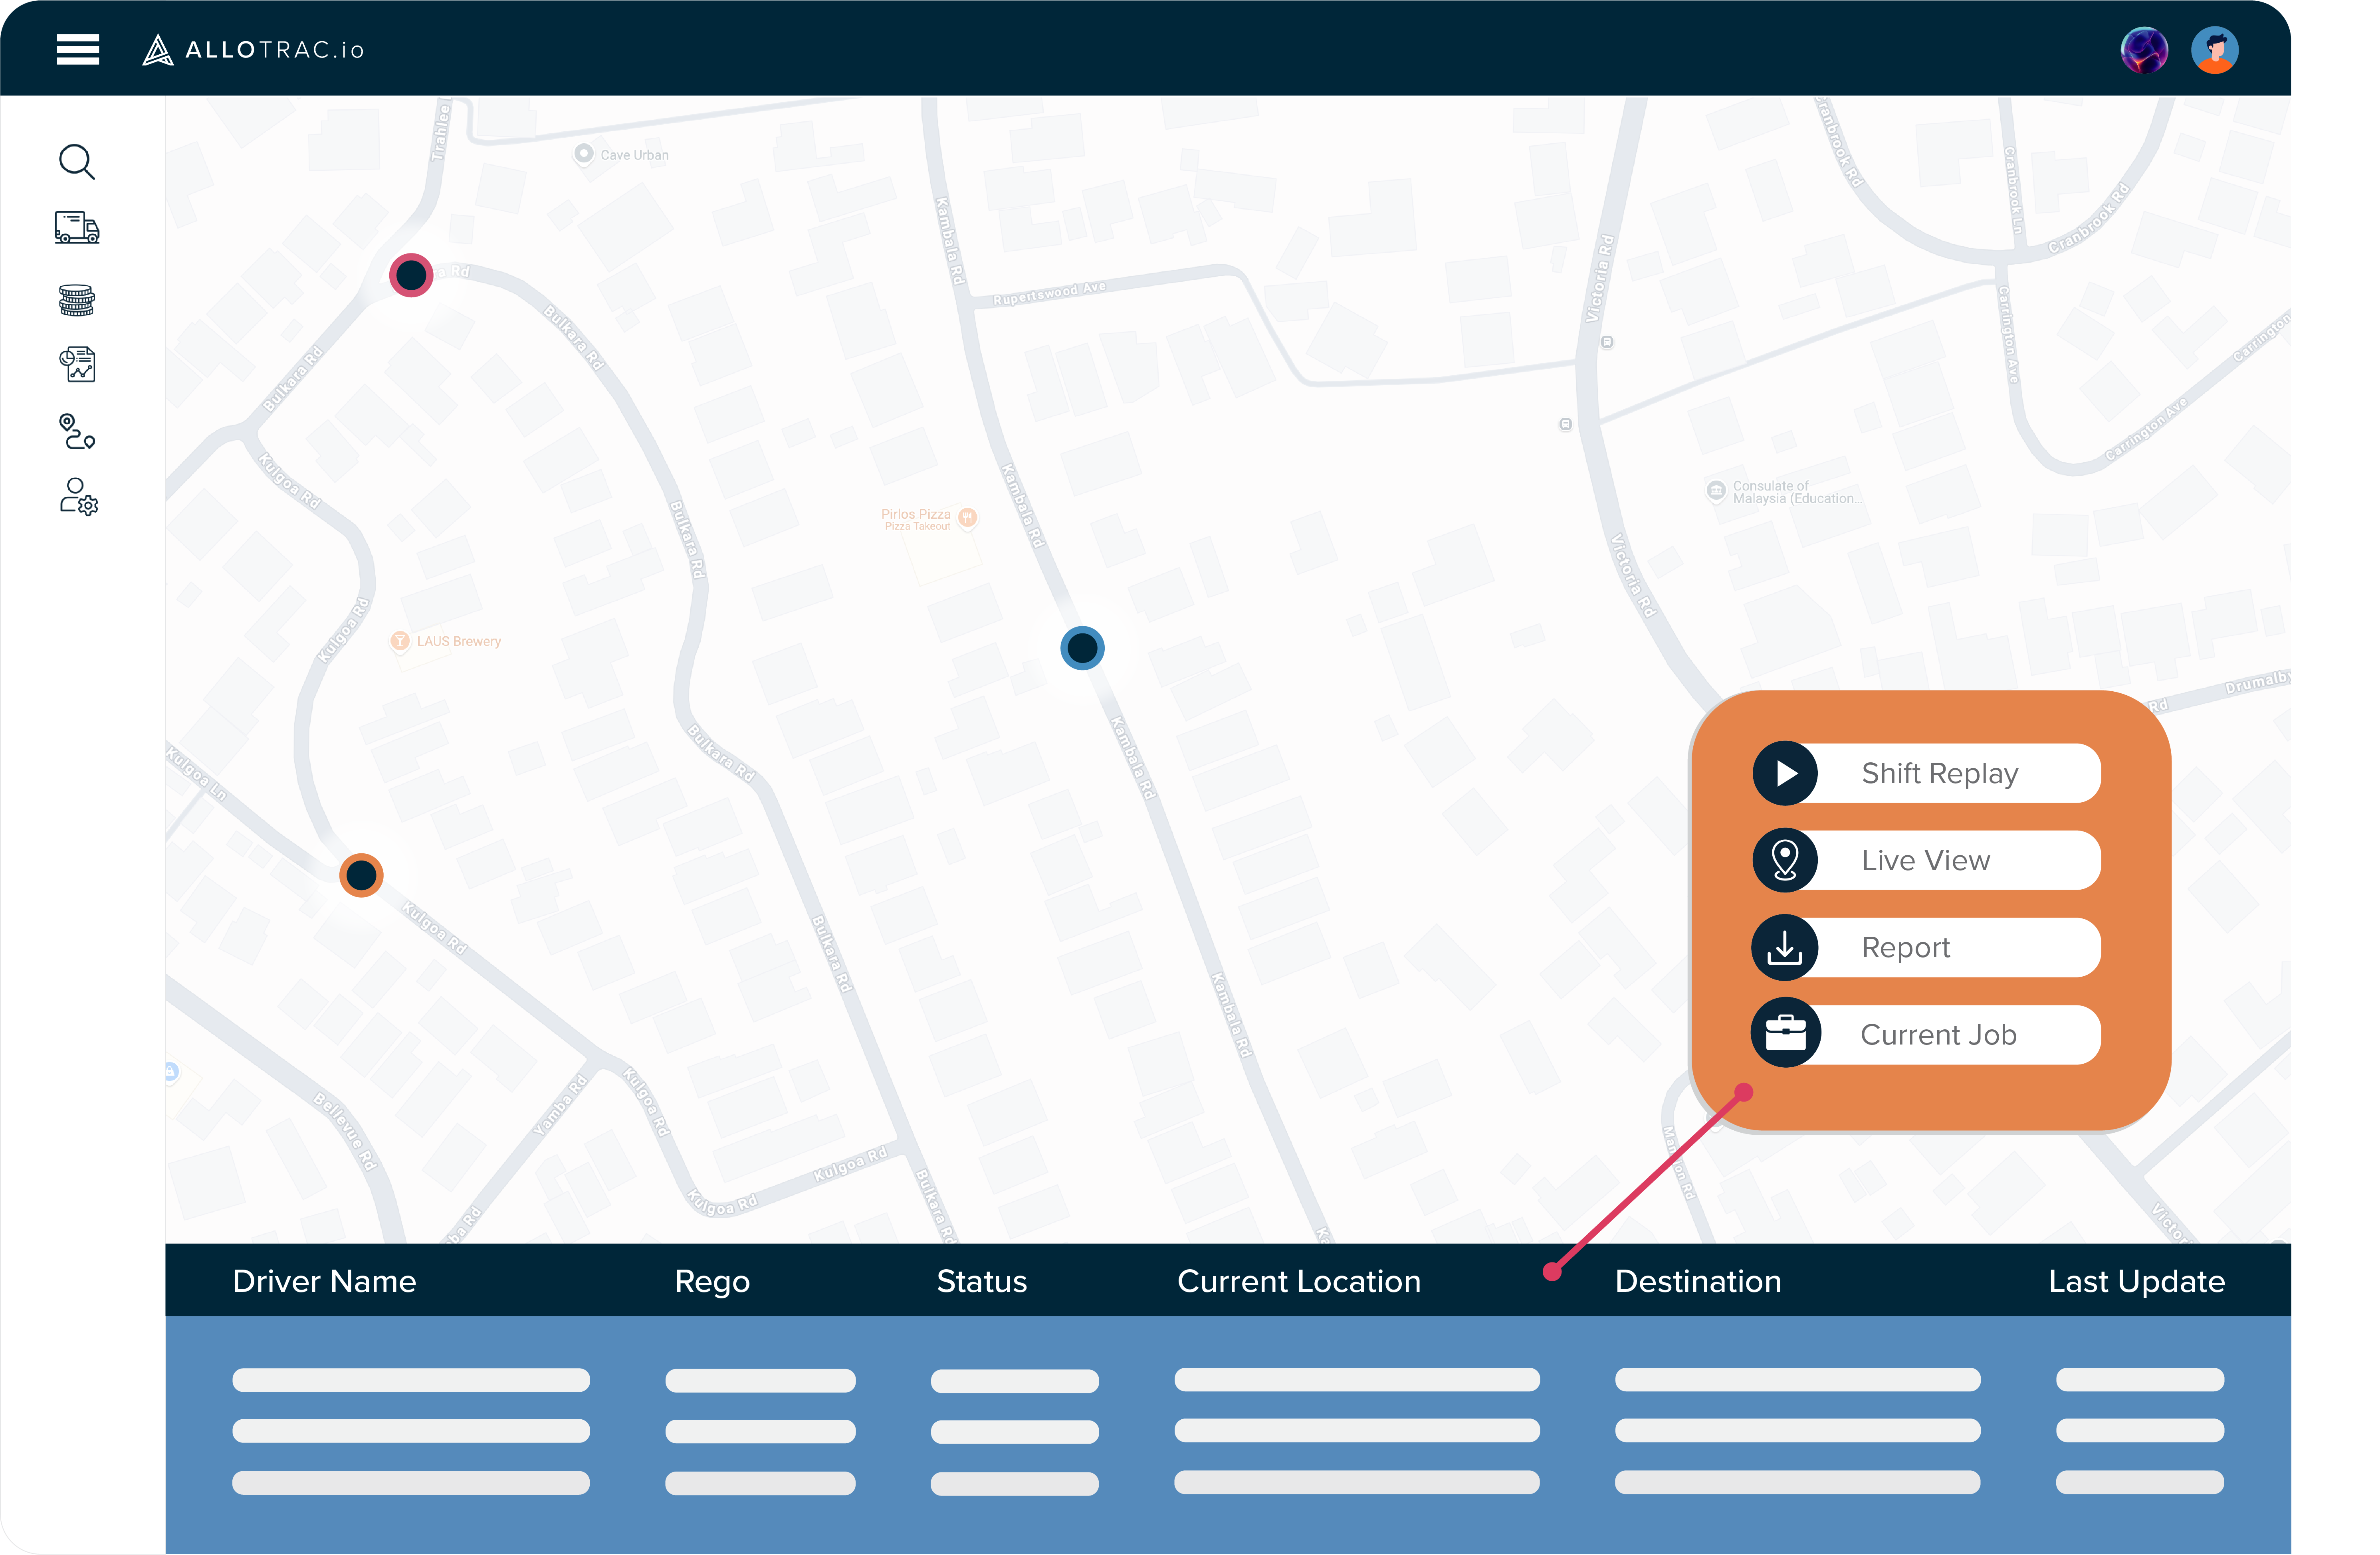Click the second row Status cell
The height and width of the screenshot is (1555, 2380).
pos(1015,1432)
